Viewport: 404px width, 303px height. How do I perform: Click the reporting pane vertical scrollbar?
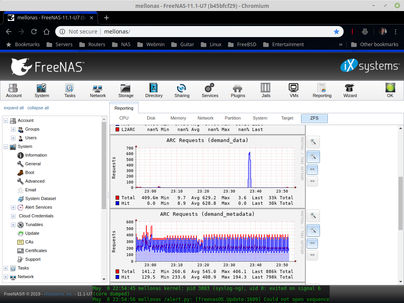tap(400, 204)
